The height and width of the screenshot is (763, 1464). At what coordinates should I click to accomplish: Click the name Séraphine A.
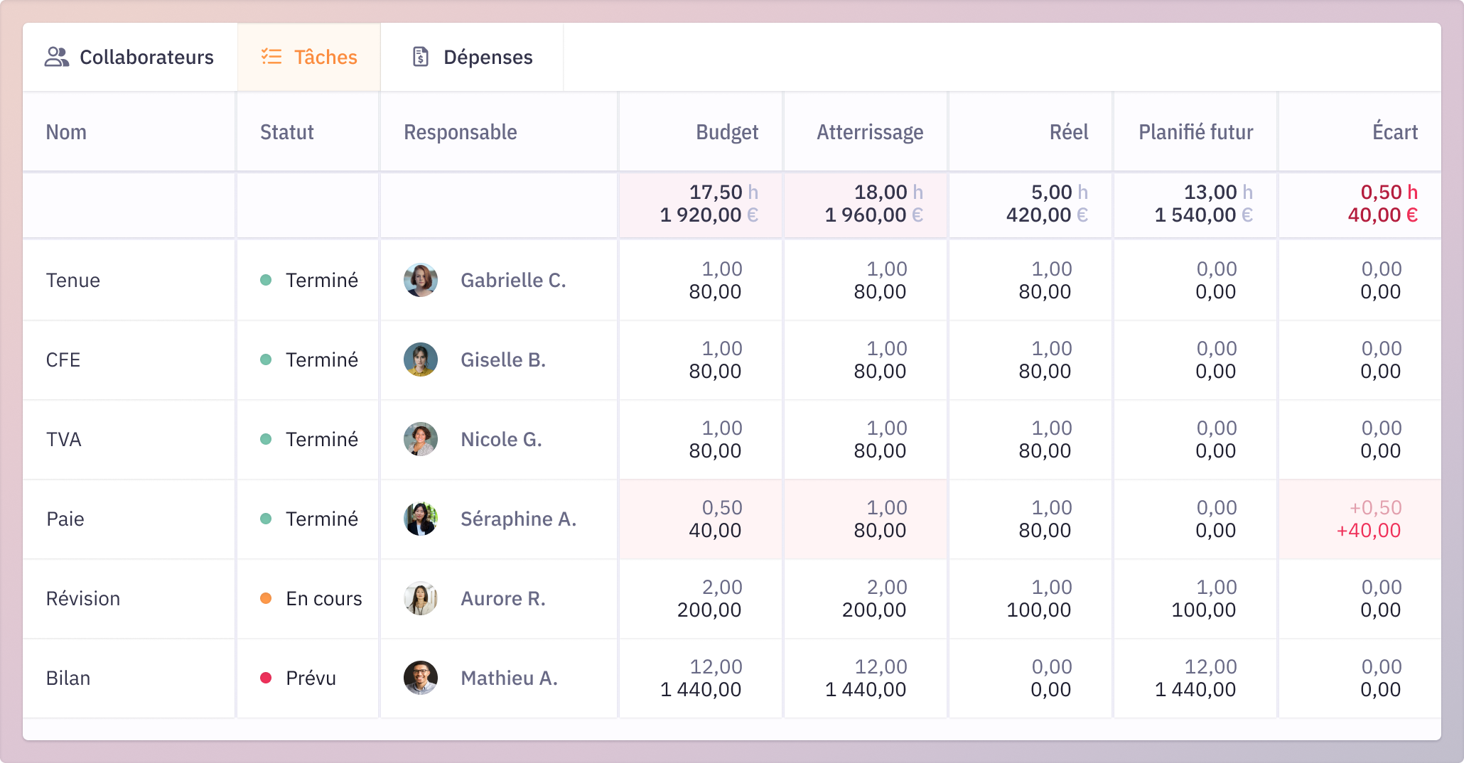pos(518,519)
